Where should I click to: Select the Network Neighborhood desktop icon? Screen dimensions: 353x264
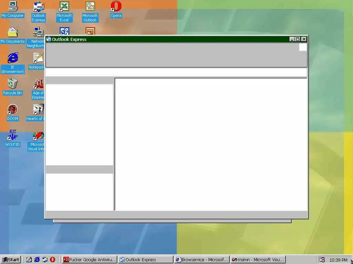click(36, 37)
